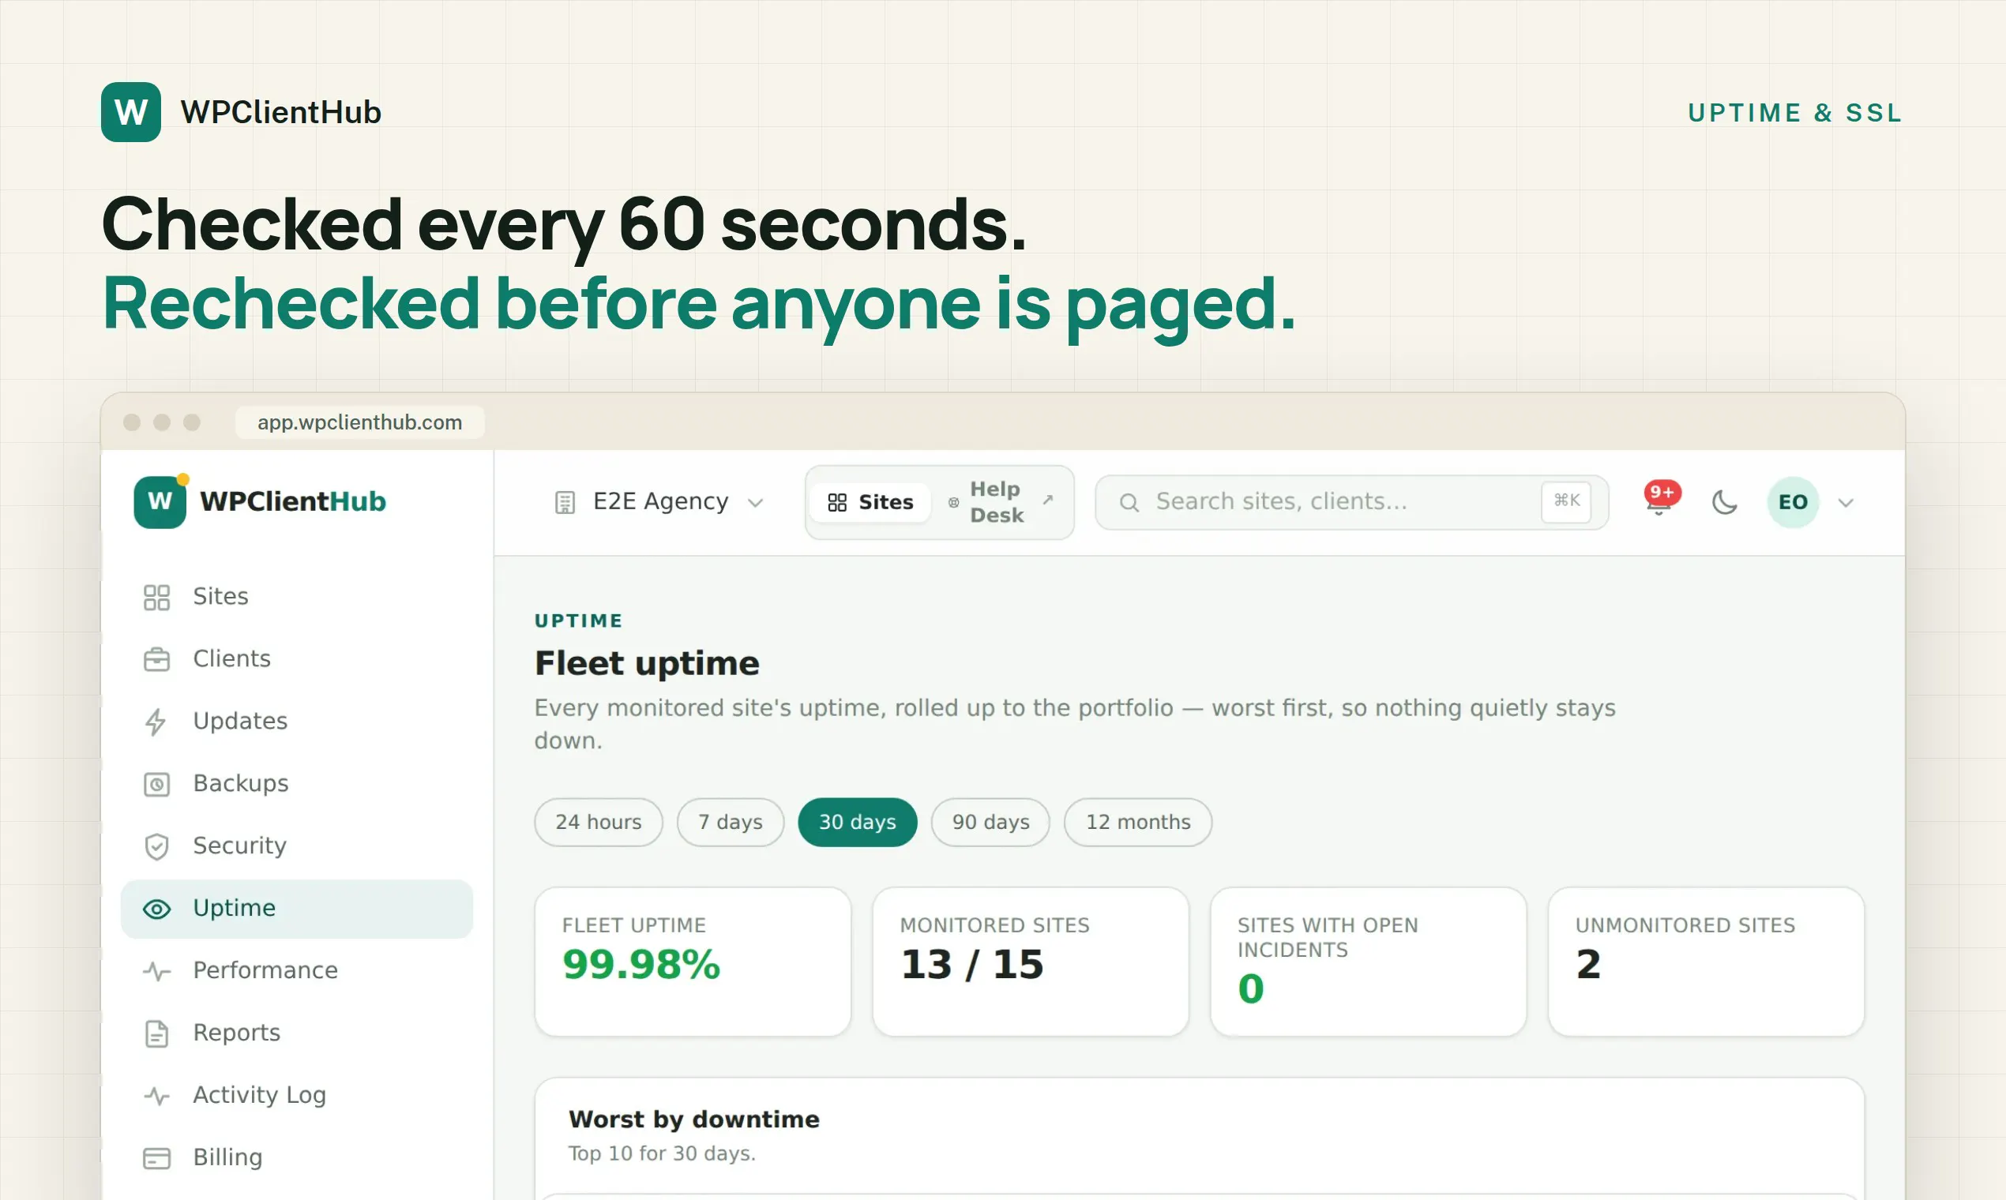Viewport: 2006px width, 1200px height.
Task: Focus the Search sites, clients field
Action: pos(1351,502)
